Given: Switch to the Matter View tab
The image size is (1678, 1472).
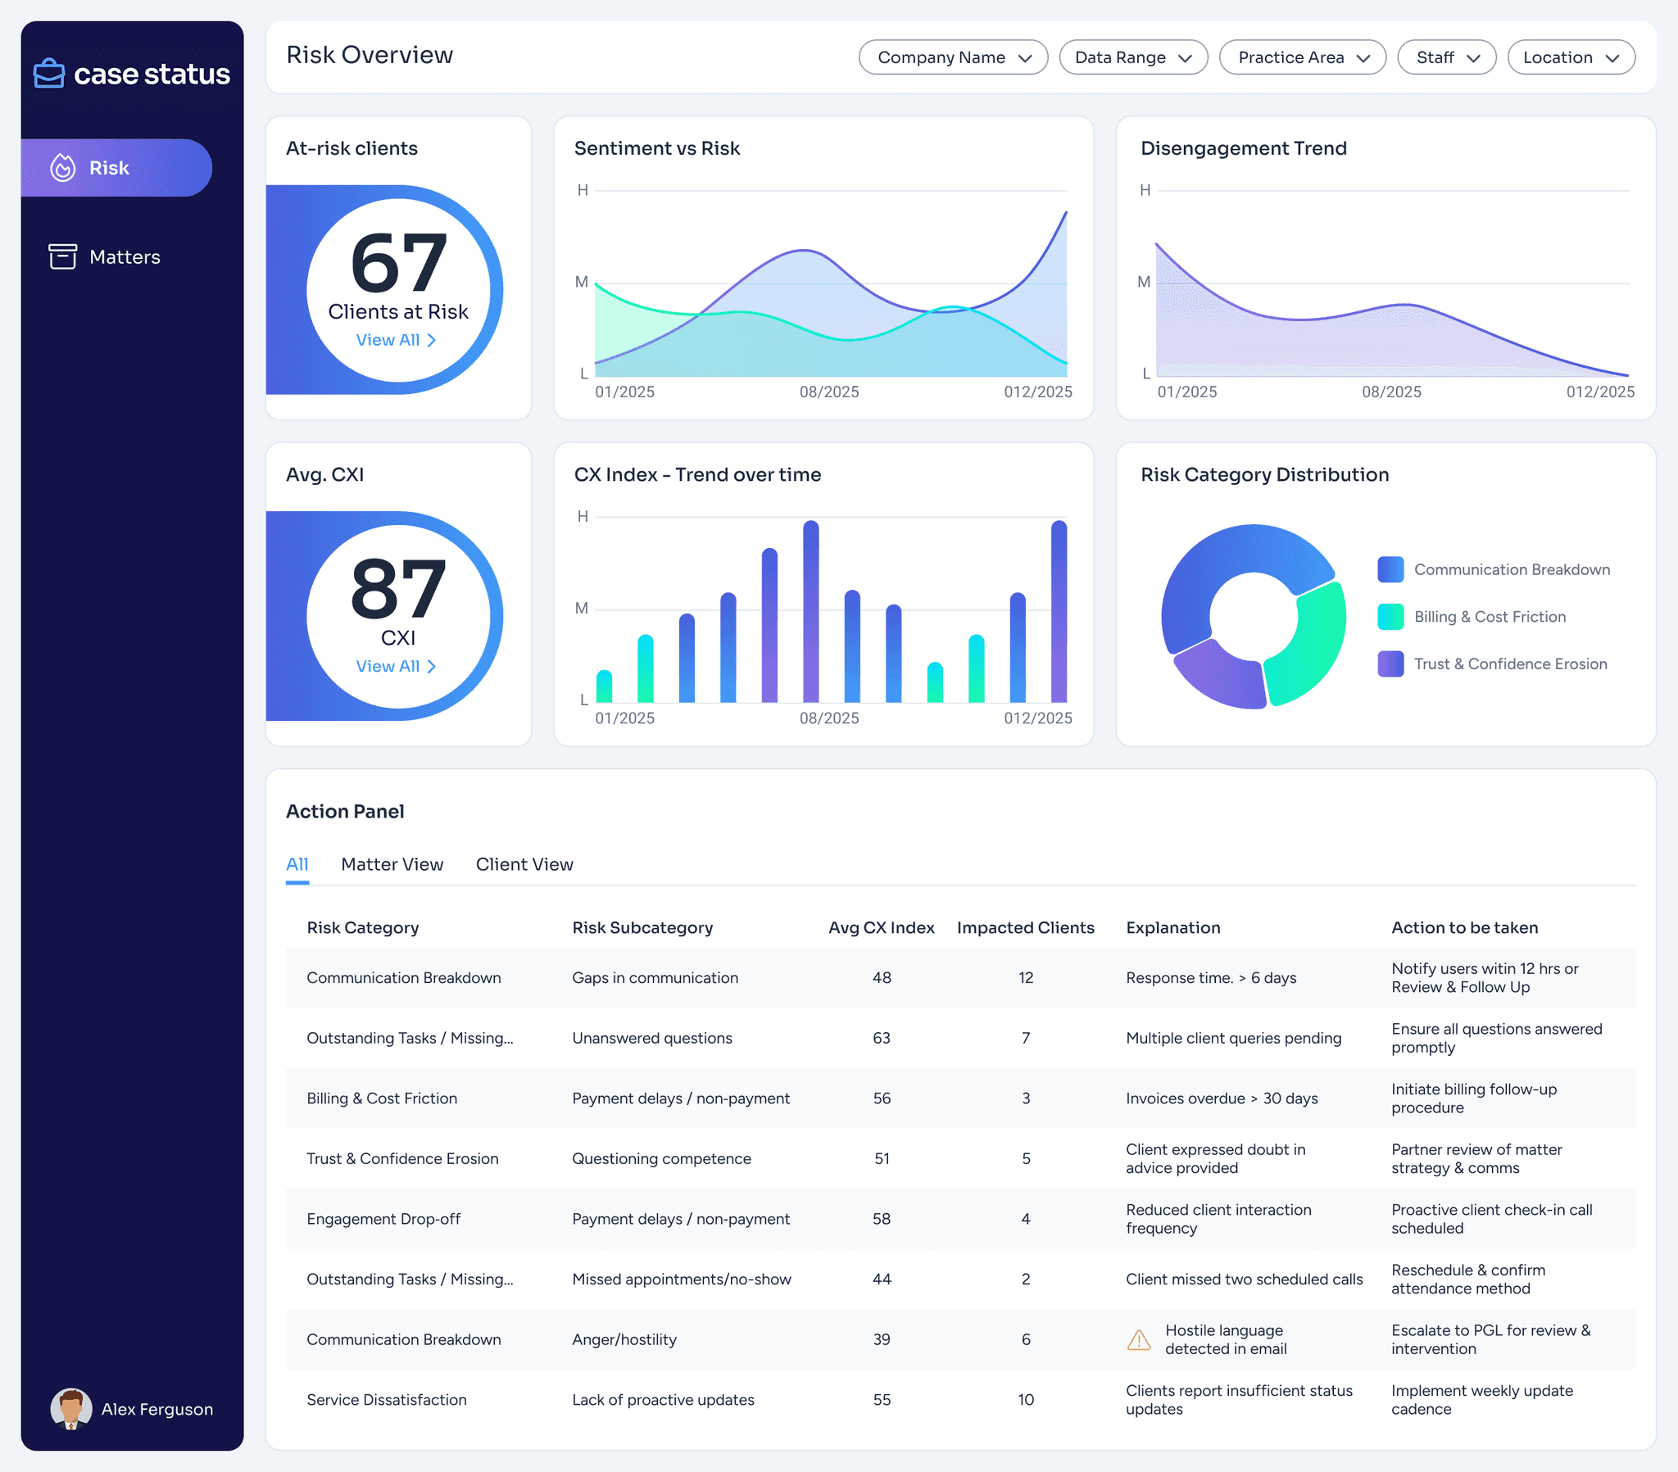Looking at the screenshot, I should point(392,864).
